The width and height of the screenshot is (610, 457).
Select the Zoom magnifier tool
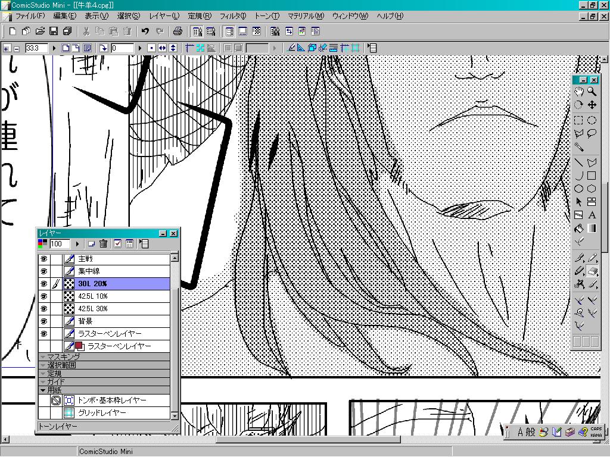(x=592, y=92)
